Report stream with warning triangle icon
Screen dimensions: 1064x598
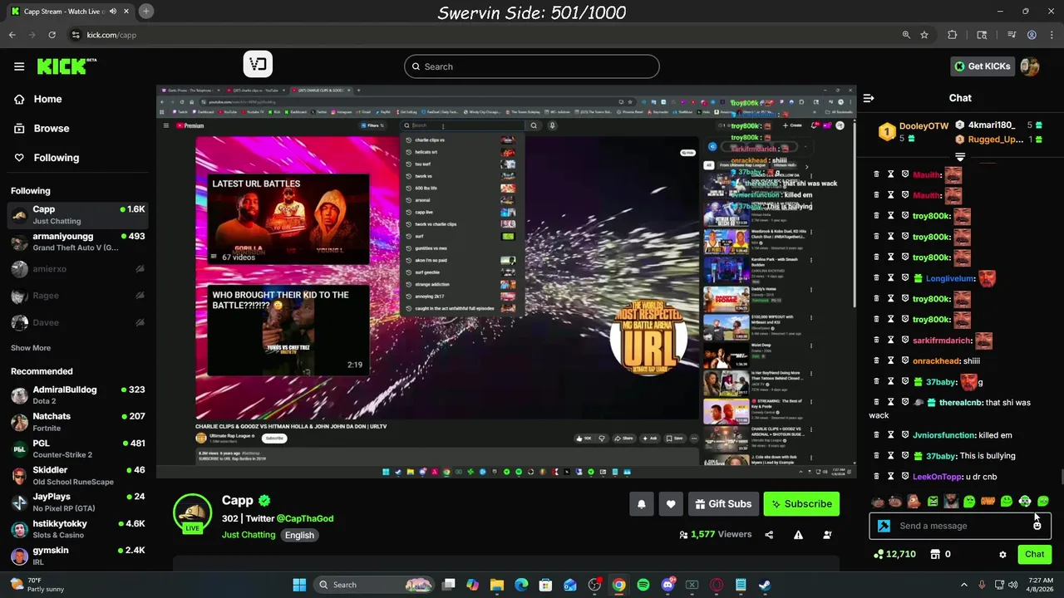coord(798,535)
